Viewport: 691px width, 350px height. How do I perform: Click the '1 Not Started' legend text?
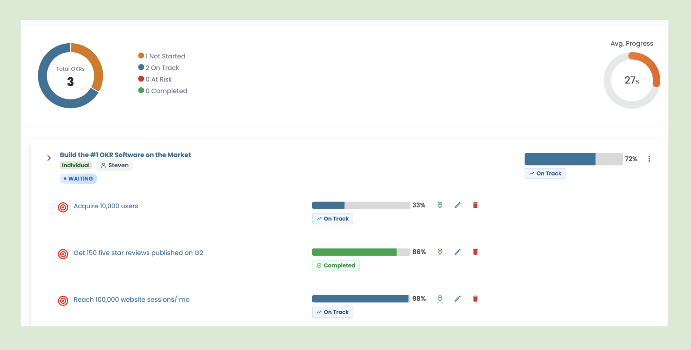165,56
